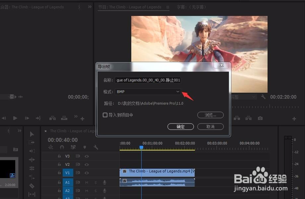
Task: Click the program monitor Extract button
Action: [x=248, y=118]
